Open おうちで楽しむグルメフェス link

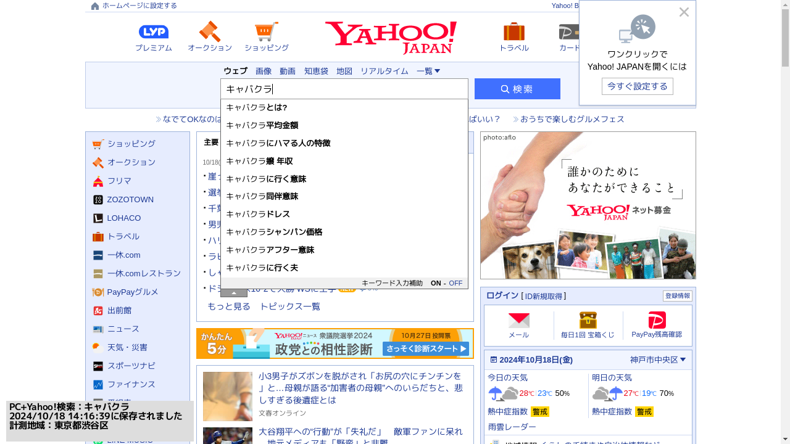pyautogui.click(x=572, y=119)
